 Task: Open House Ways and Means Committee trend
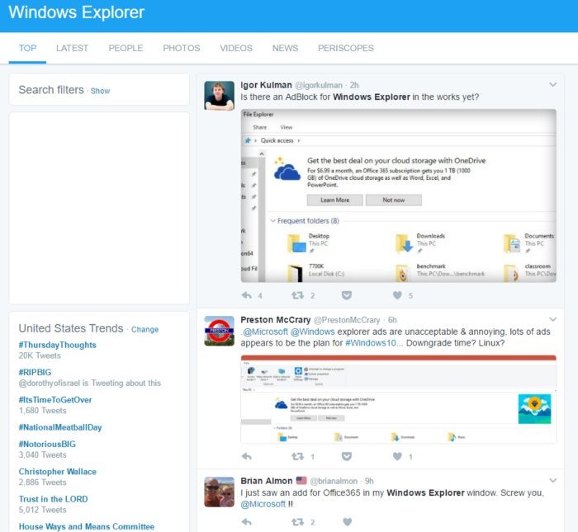tap(87, 527)
